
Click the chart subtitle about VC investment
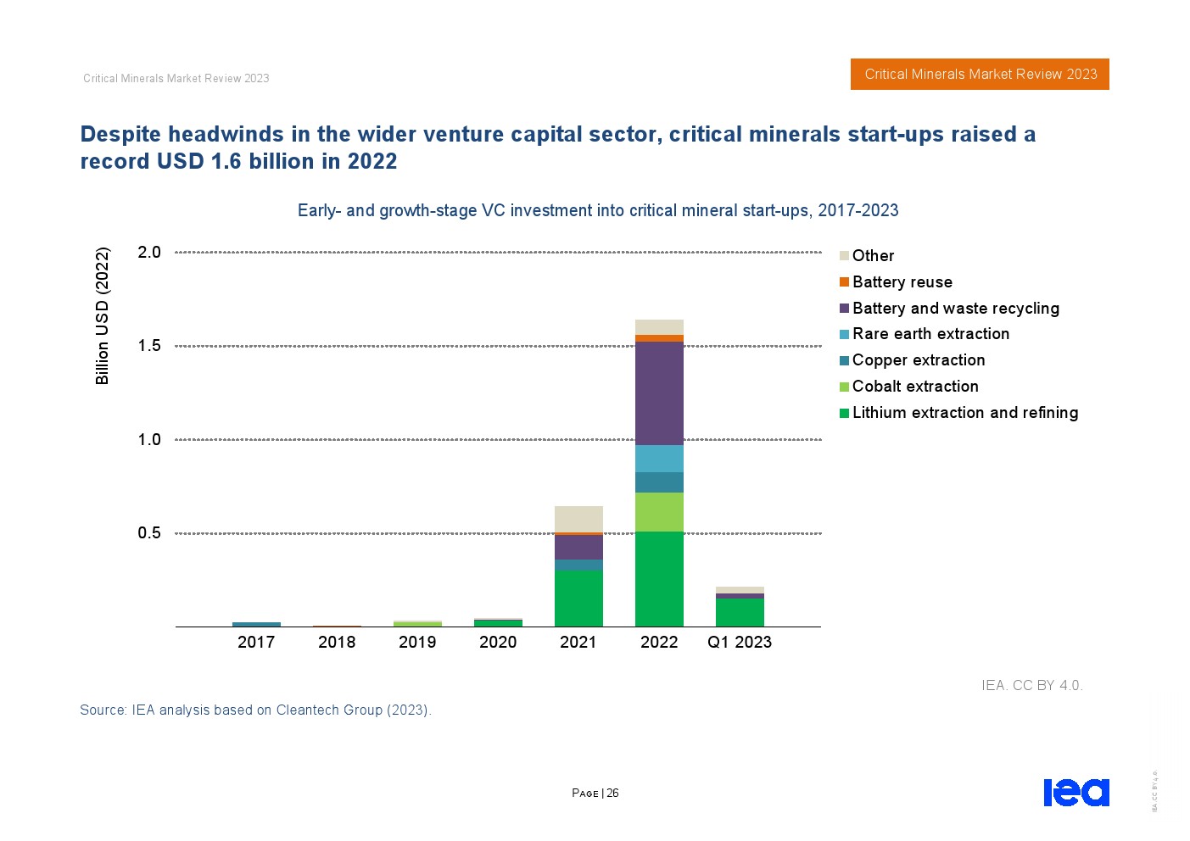(597, 211)
